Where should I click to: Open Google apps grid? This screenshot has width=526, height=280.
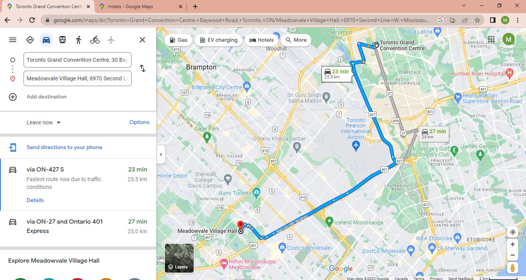[491, 39]
